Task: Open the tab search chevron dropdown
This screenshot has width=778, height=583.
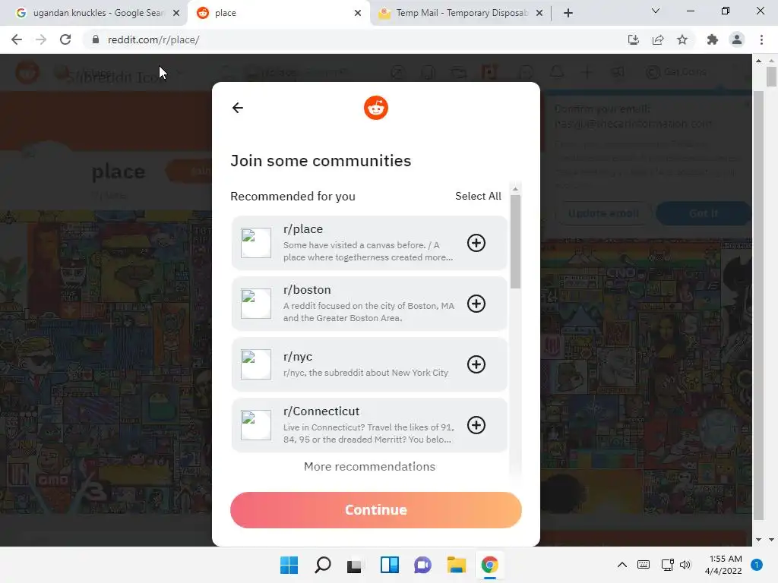Action: click(656, 11)
